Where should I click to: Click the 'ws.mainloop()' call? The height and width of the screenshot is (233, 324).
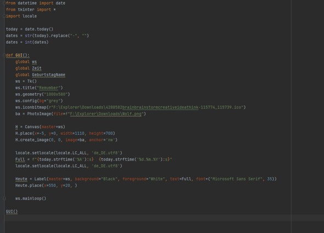[x=31, y=198]
